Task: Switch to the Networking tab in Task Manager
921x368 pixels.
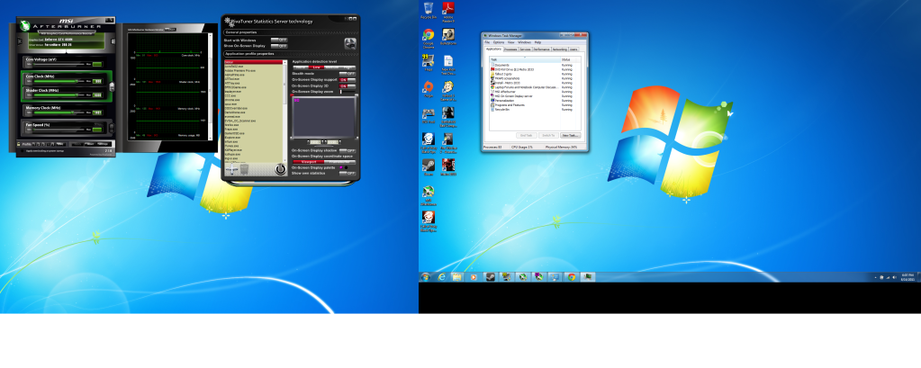Action: pyautogui.click(x=560, y=49)
